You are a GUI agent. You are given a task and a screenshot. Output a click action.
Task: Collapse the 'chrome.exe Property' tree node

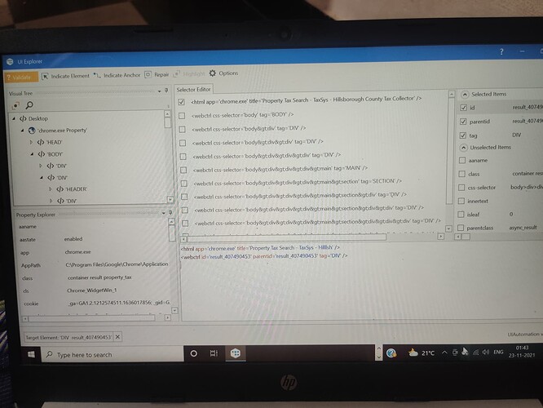[23, 131]
